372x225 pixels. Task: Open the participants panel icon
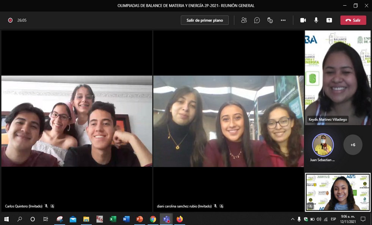[x=244, y=20]
